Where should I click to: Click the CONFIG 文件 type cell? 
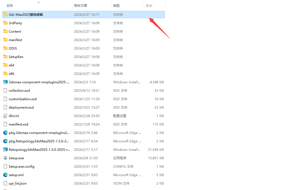coord(123,167)
